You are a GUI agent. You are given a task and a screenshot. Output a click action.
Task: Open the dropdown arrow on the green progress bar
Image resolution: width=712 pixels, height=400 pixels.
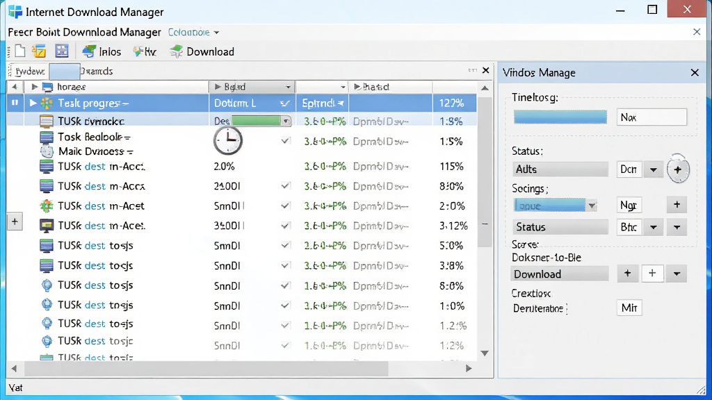point(286,121)
